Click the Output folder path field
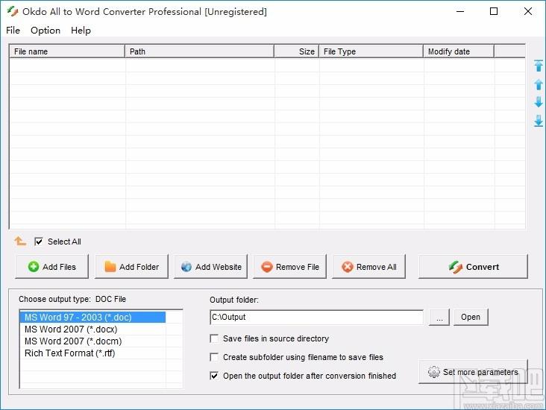 point(316,317)
